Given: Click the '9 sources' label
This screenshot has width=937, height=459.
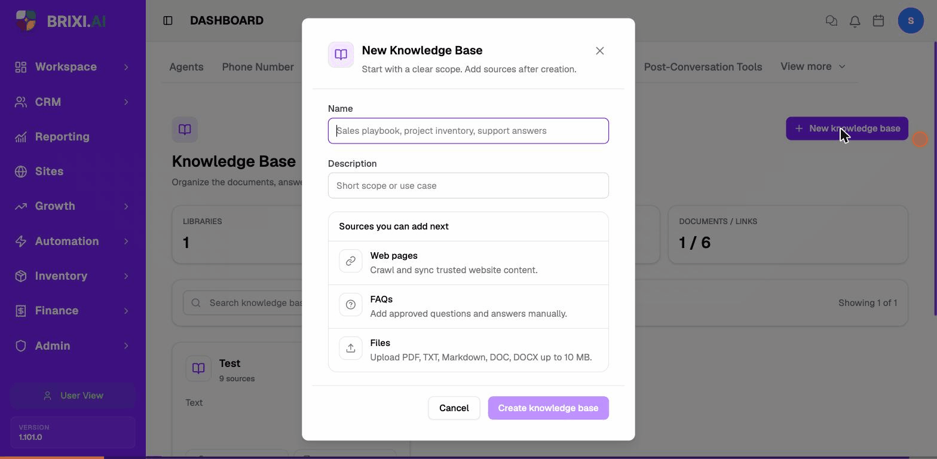Looking at the screenshot, I should [x=237, y=379].
